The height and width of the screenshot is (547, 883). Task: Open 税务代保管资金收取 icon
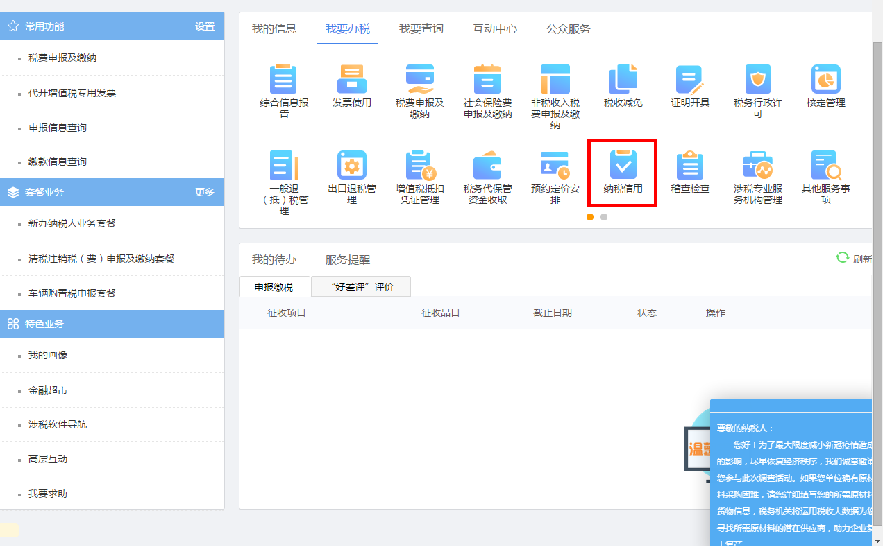pos(488,165)
